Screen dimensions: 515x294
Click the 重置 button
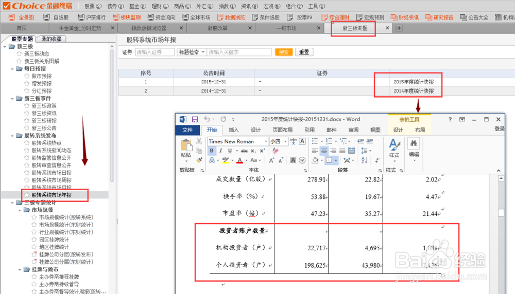(304, 52)
